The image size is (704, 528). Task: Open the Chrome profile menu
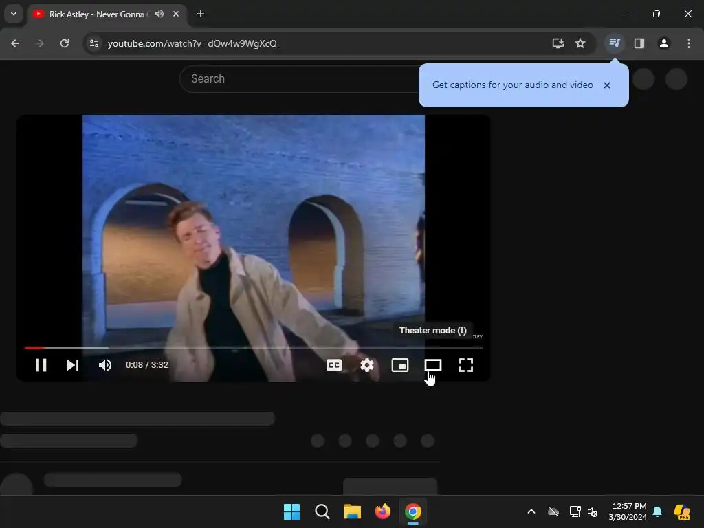click(664, 43)
